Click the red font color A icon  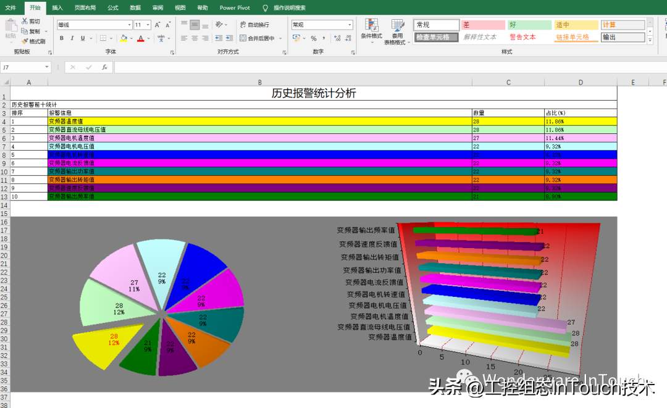point(140,38)
